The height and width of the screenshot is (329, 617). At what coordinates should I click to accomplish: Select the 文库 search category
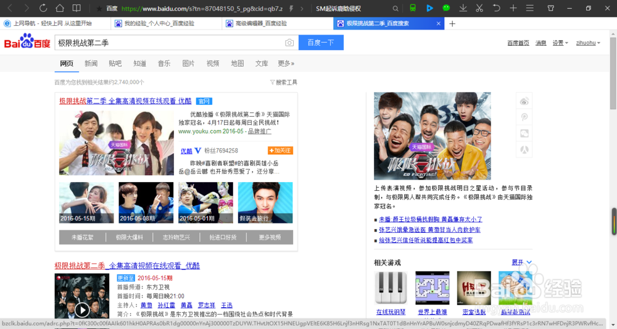[262, 64]
